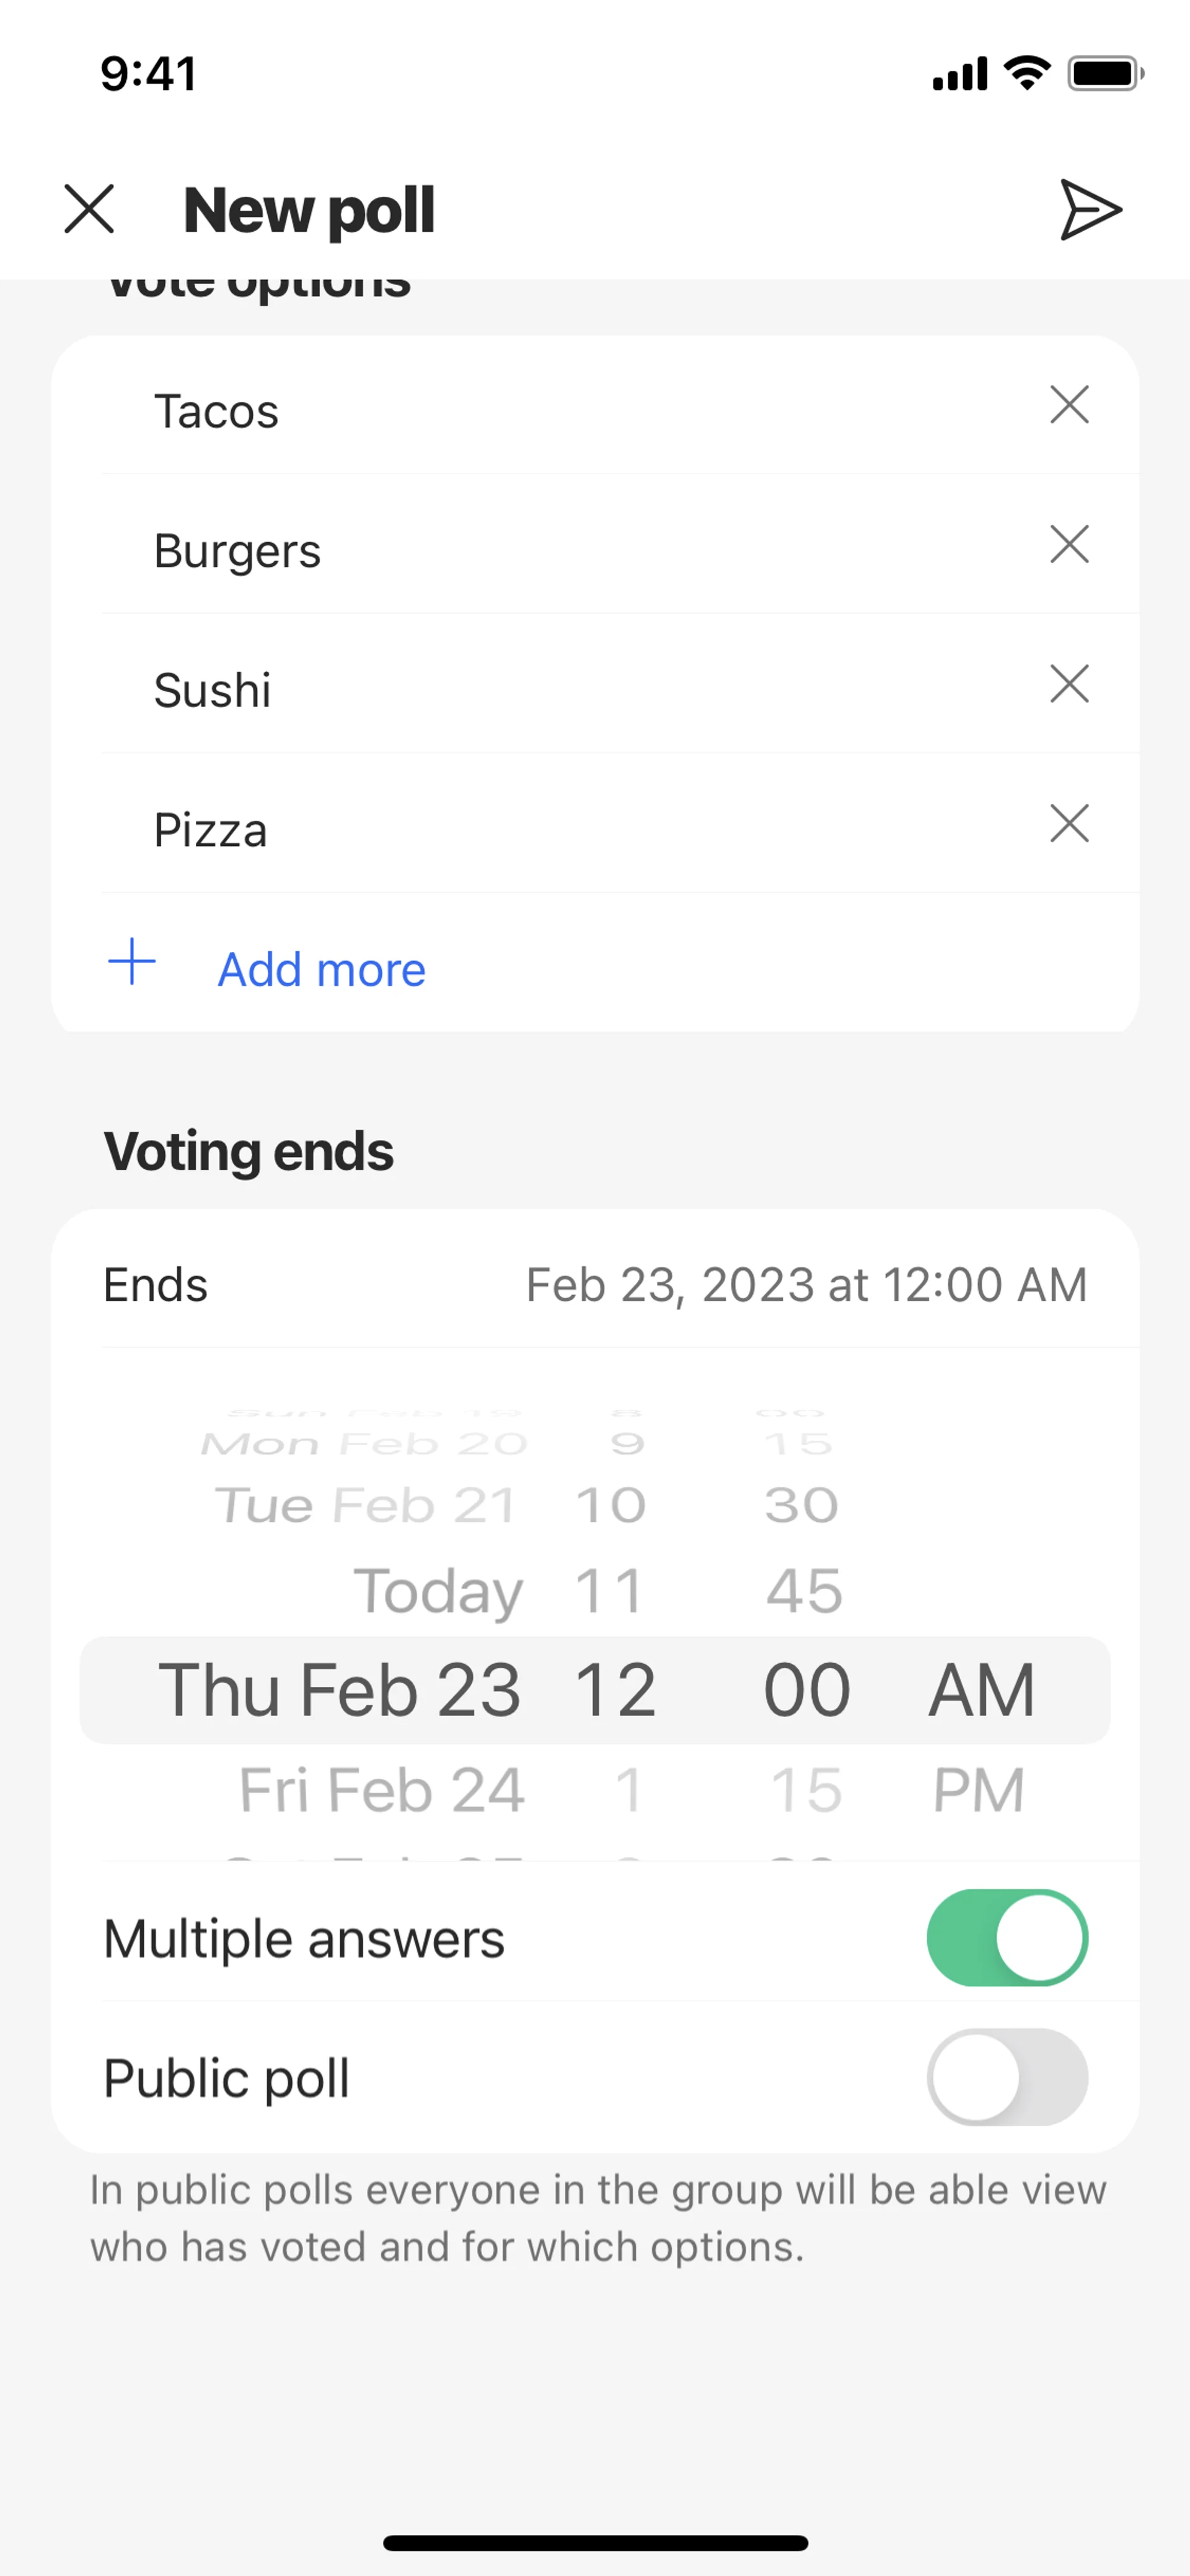Remove Sushi from vote options
The height and width of the screenshot is (2576, 1190).
(x=1069, y=685)
